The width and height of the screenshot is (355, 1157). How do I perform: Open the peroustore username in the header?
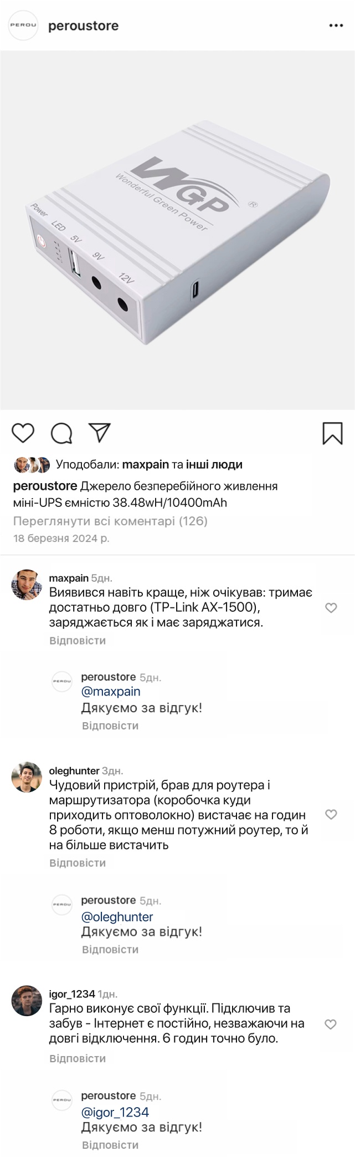[84, 26]
